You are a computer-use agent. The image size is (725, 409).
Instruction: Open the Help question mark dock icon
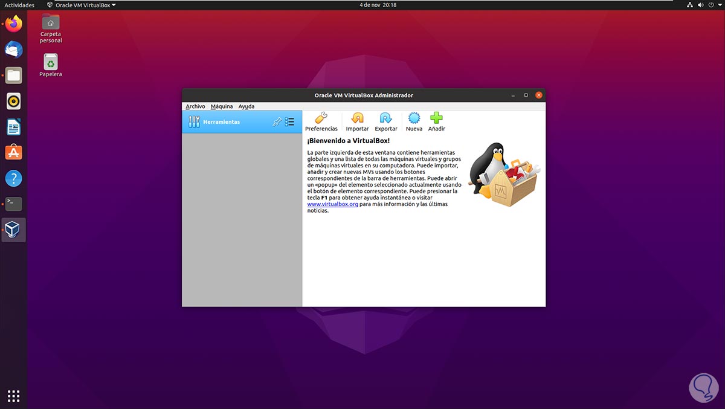[14, 178]
